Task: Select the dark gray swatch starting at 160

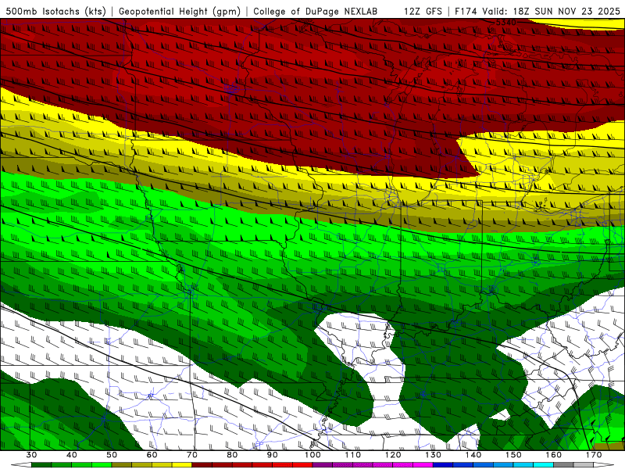Action: (563, 465)
